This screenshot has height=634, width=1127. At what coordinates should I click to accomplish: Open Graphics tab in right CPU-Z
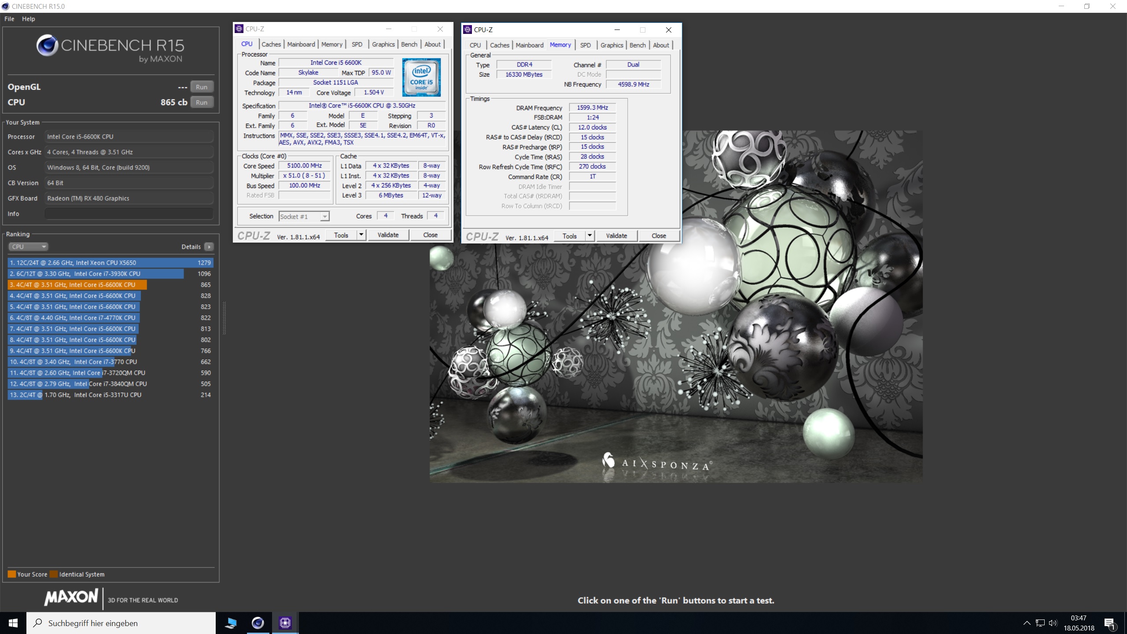click(x=612, y=45)
